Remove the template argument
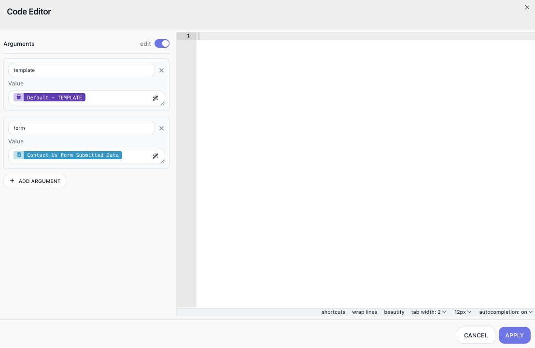This screenshot has height=348, width=535. tap(161, 70)
